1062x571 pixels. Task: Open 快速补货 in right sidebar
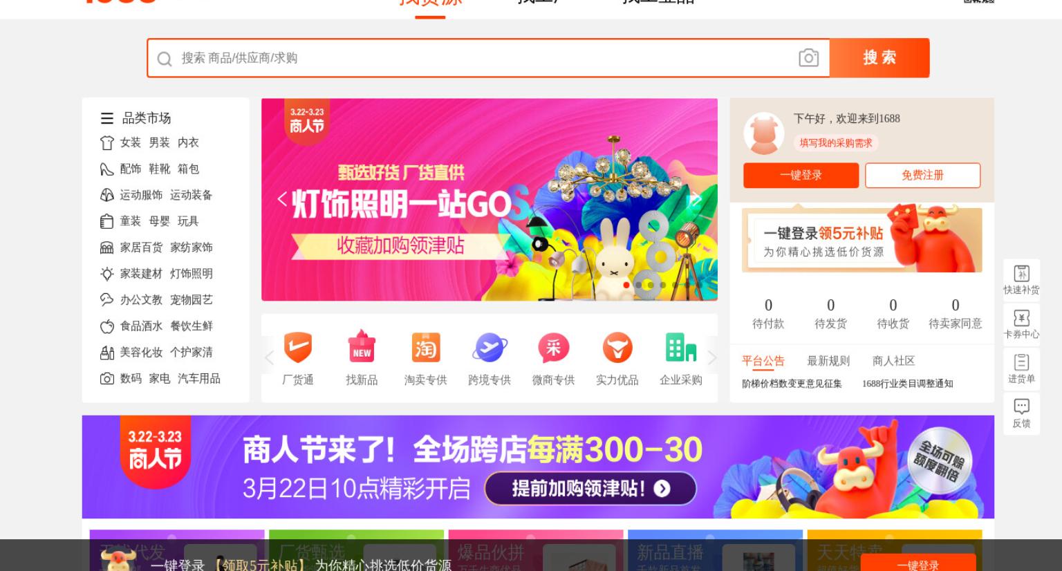pos(1021,280)
